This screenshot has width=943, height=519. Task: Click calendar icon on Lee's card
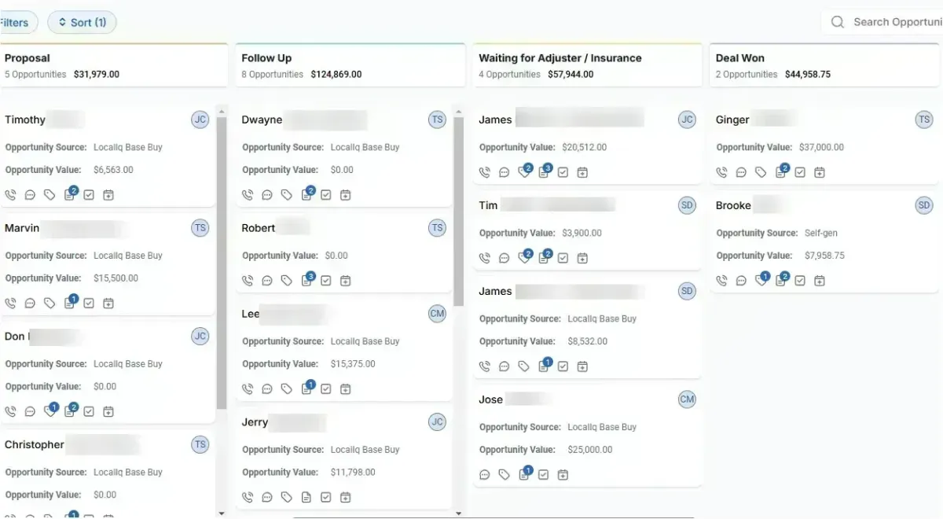coord(346,388)
